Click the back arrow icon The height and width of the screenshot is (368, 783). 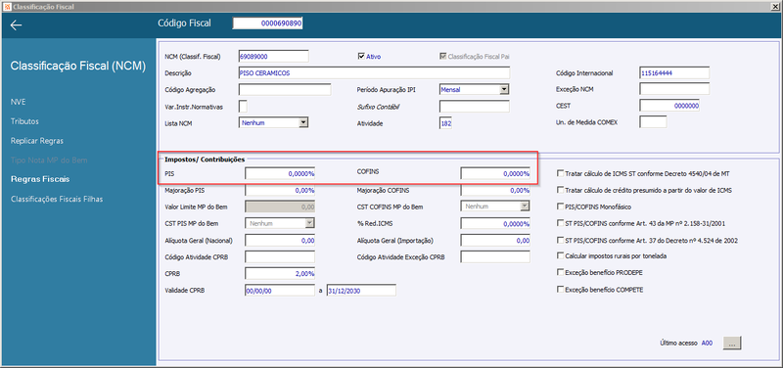16,25
